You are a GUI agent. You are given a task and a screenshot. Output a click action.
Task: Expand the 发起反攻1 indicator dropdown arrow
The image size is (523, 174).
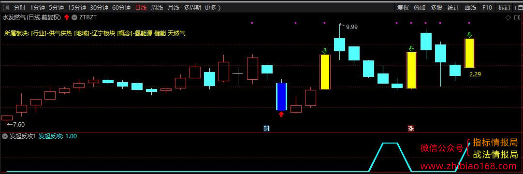[x=5, y=136]
